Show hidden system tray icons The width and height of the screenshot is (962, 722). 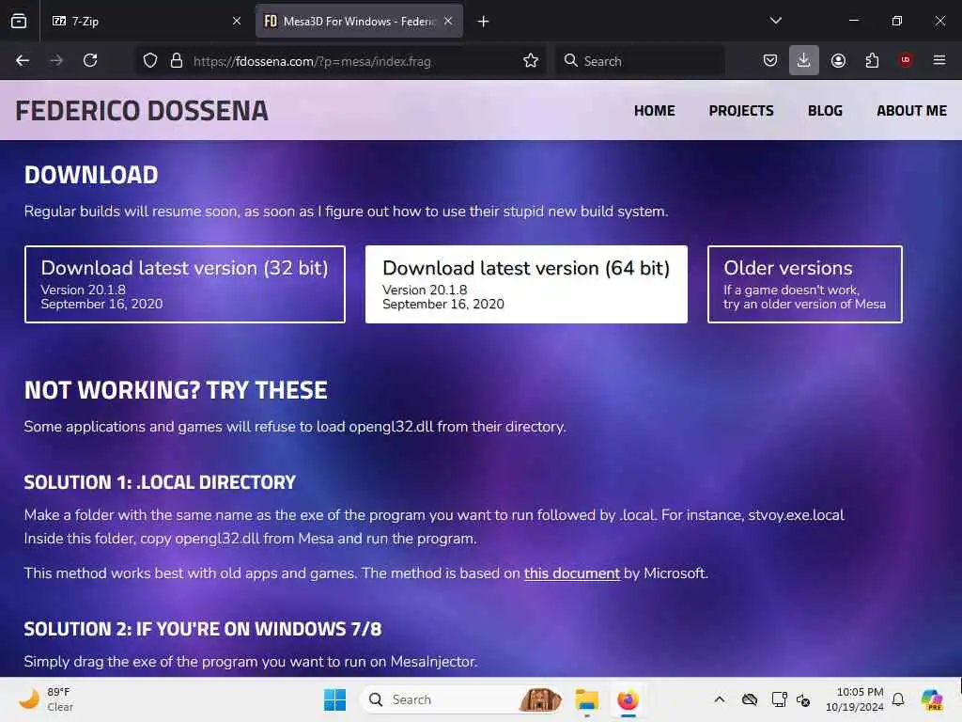click(x=719, y=699)
